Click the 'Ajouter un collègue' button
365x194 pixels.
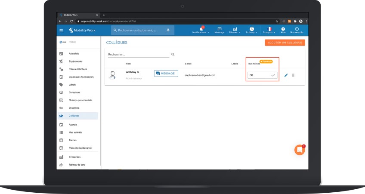pyautogui.click(x=285, y=43)
